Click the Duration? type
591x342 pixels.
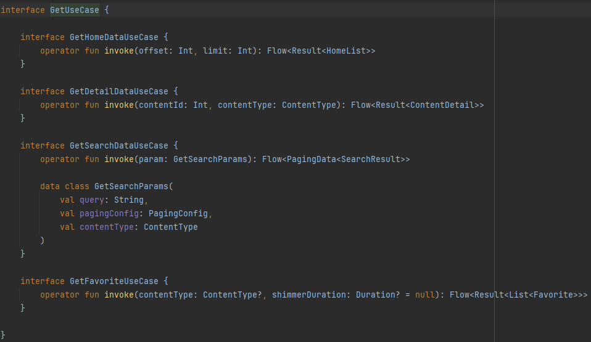click(378, 295)
